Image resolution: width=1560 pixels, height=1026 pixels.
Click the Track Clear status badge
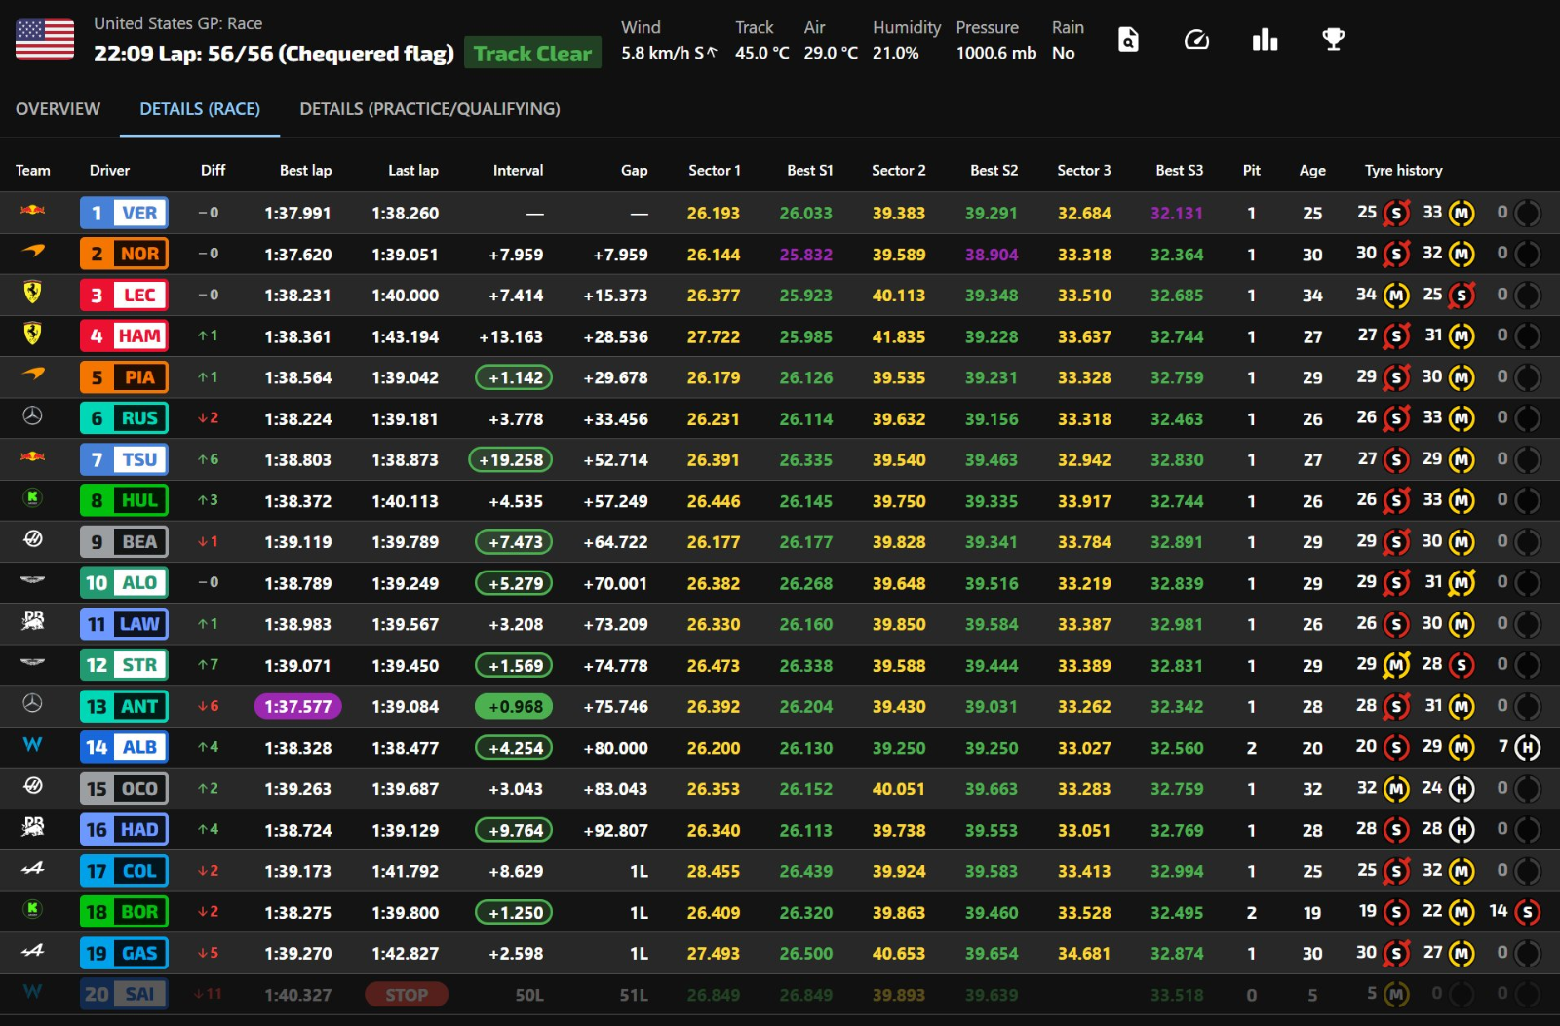pos(532,54)
